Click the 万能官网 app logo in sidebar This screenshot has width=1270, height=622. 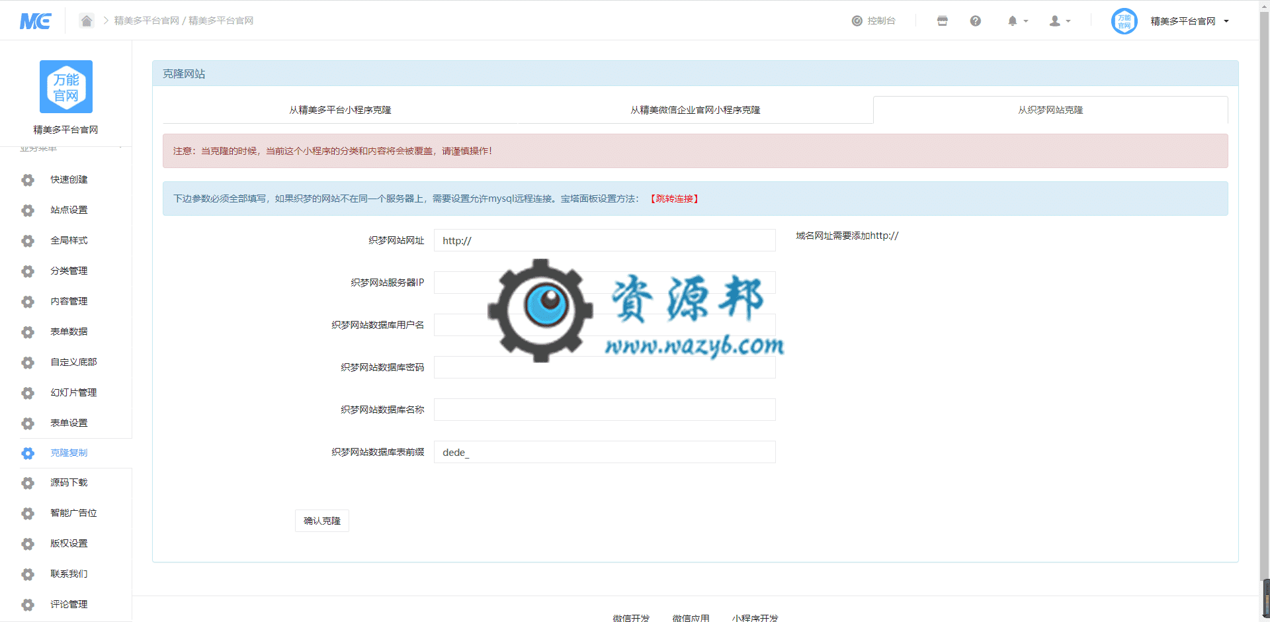click(66, 87)
